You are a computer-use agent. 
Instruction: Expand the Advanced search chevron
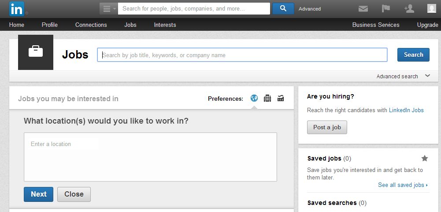[x=427, y=76]
